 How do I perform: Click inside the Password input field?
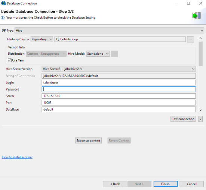(x=119, y=89)
